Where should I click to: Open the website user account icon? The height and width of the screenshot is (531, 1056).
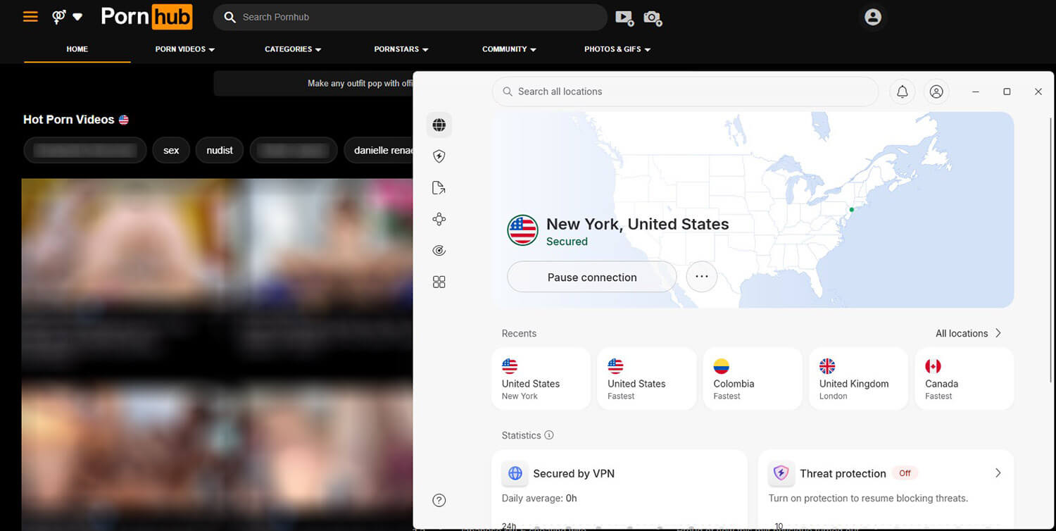tap(873, 17)
